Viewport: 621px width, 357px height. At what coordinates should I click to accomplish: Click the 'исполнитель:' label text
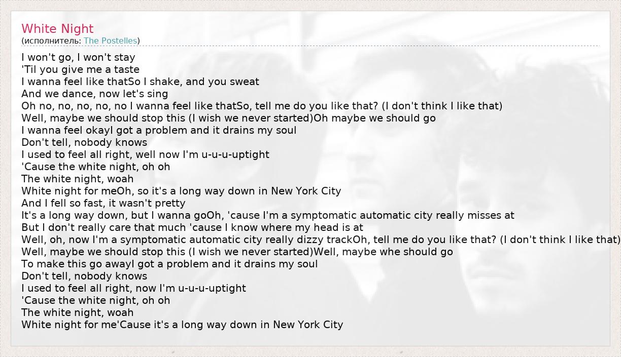click(x=52, y=41)
